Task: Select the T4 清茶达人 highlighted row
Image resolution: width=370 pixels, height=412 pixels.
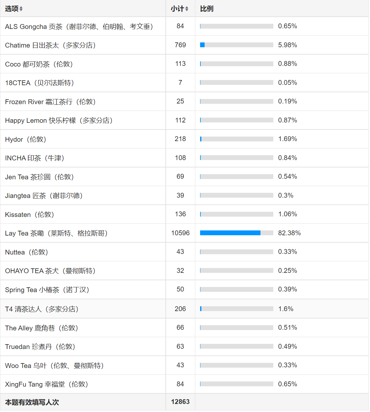Action: [184, 309]
